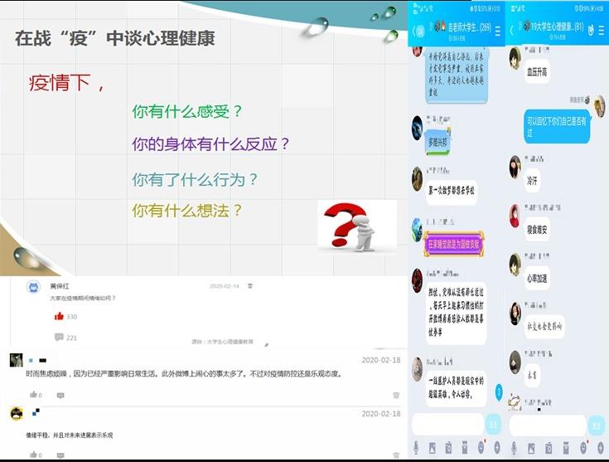Click the red thumbs-up showing 330 likes
This screenshot has width=609, height=462.
click(x=59, y=316)
